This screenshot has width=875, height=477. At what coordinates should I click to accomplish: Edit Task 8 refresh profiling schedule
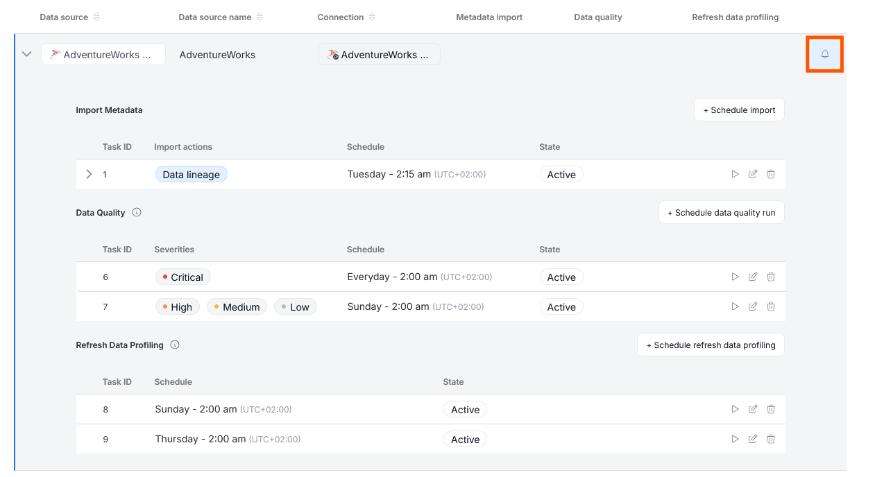click(x=753, y=409)
